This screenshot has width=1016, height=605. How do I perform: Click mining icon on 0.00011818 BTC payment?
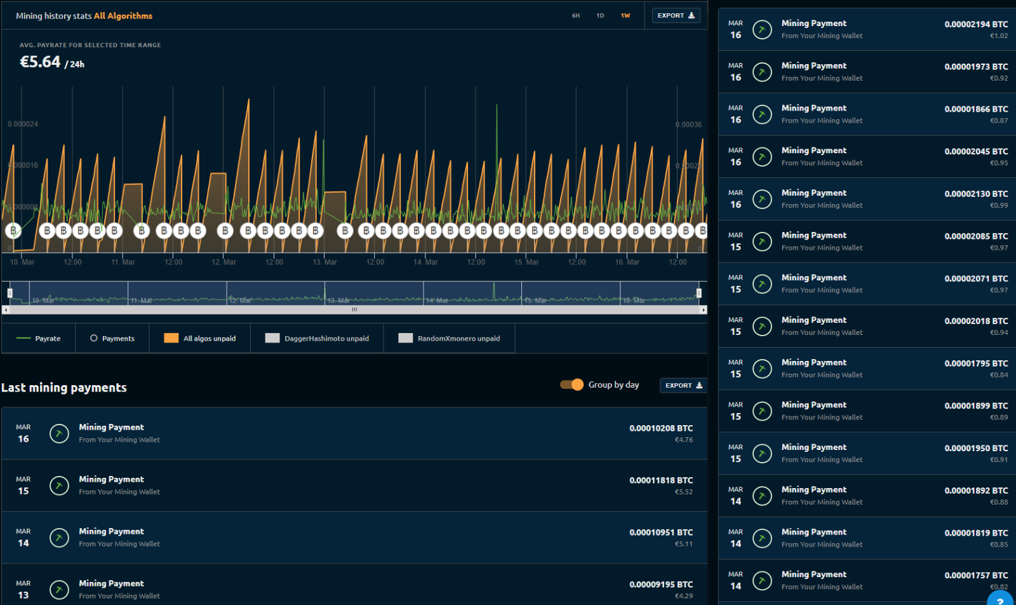(59, 486)
